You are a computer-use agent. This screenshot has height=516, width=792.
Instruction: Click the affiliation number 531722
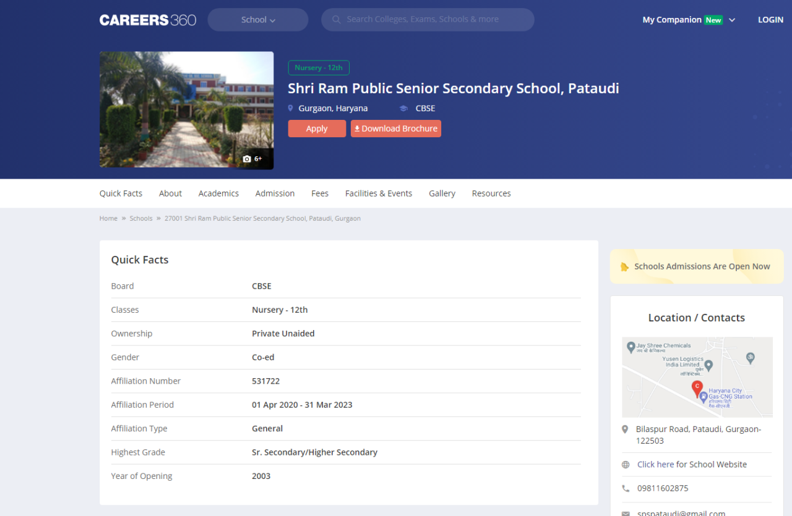point(266,381)
